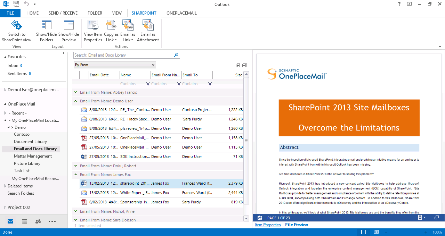
Task: Click the filter funnel for Email To column
Action: (x=210, y=84)
